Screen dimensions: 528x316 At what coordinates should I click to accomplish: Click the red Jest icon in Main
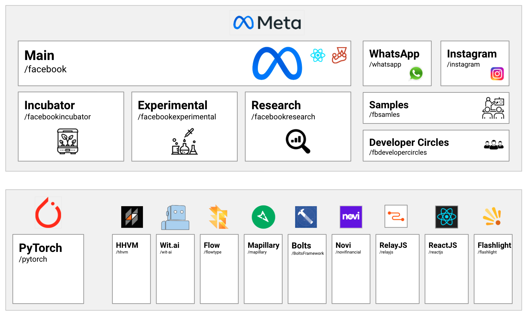pyautogui.click(x=339, y=55)
